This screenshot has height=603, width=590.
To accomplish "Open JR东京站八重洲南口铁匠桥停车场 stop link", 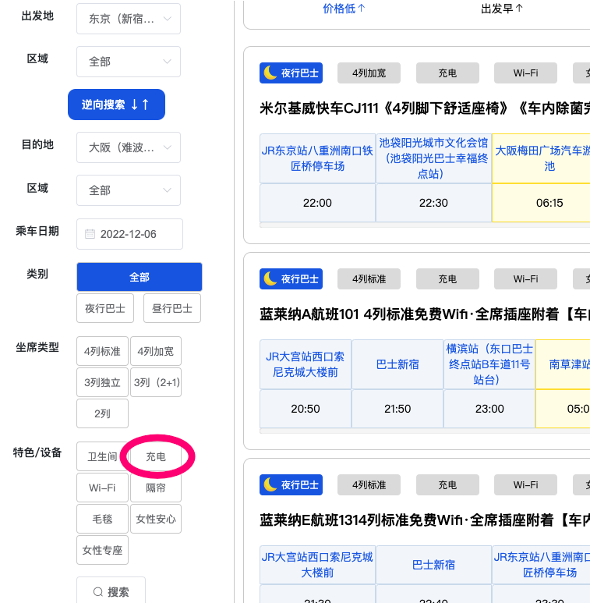I will coord(317,158).
